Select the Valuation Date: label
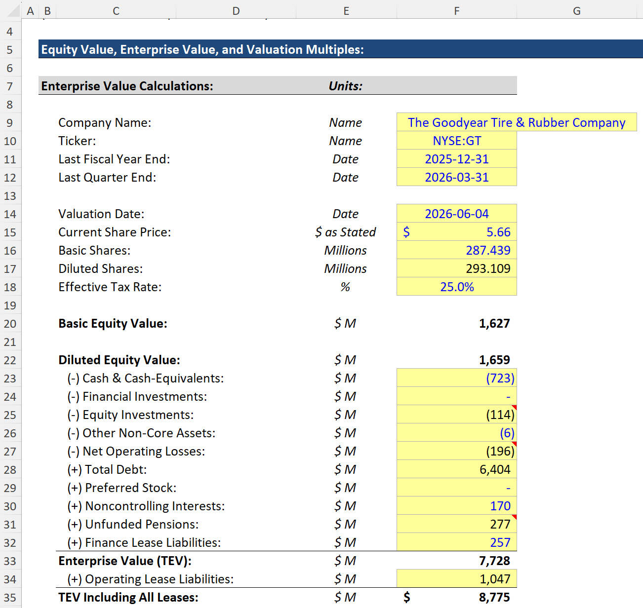The height and width of the screenshot is (608, 643). 101,214
